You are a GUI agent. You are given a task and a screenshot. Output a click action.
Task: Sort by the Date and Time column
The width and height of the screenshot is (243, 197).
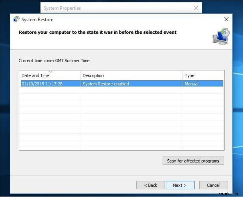click(x=50, y=75)
